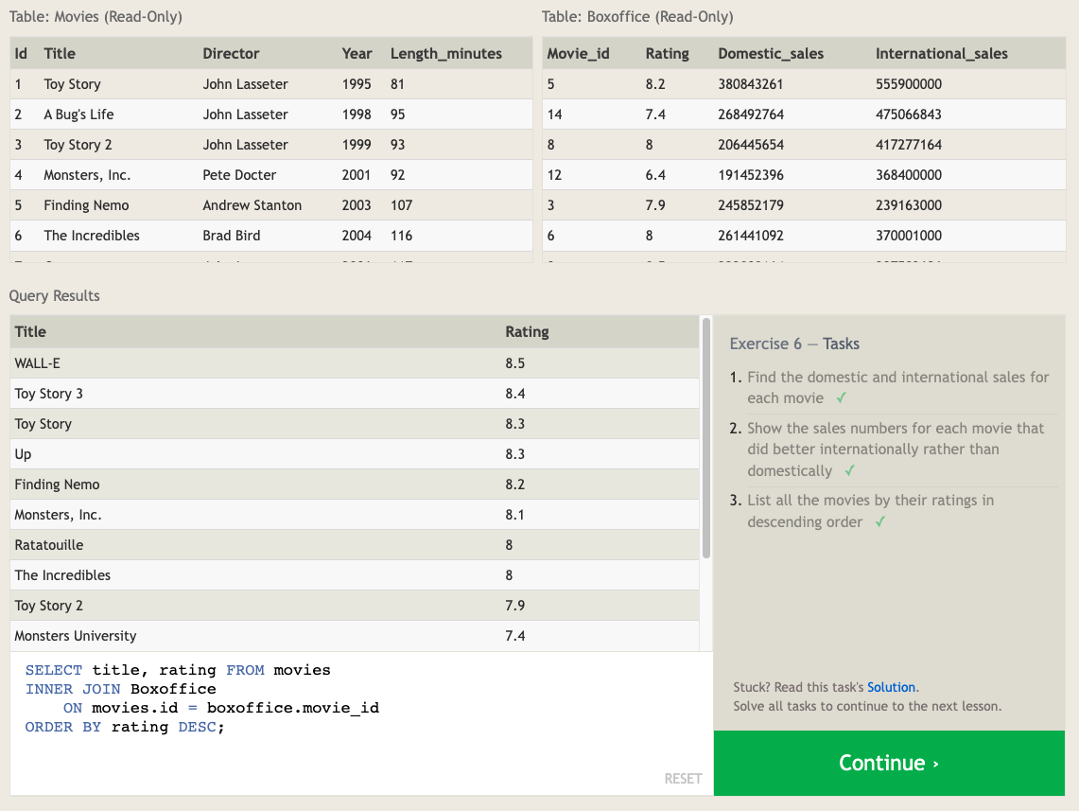The width and height of the screenshot is (1079, 811).
Task: Select the Toy Story 3 result title
Action: click(49, 394)
